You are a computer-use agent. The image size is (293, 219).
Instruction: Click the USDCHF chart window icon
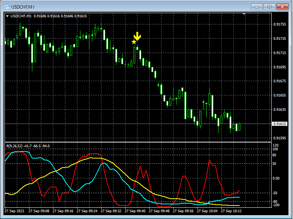click(x=7, y=7)
